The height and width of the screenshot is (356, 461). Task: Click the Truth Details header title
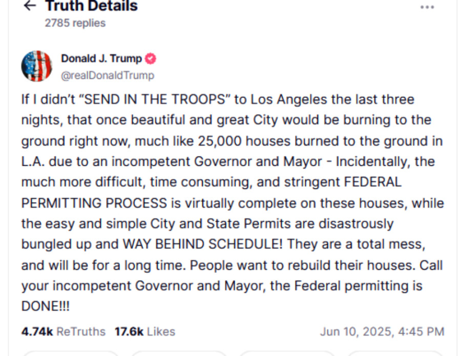point(91,7)
